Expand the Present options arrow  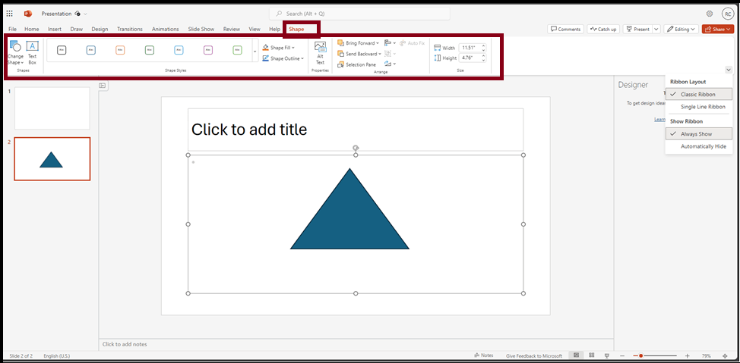[656, 30]
